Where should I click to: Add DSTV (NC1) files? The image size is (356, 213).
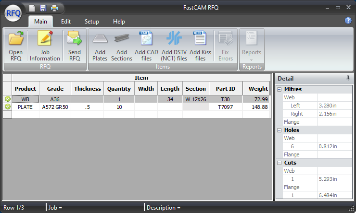(174, 46)
